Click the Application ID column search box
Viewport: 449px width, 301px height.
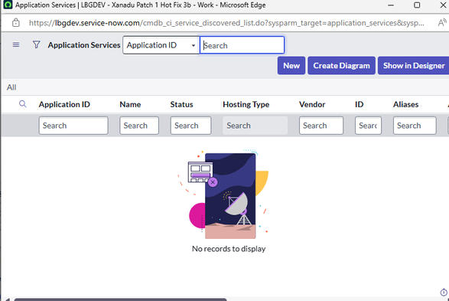(x=73, y=126)
